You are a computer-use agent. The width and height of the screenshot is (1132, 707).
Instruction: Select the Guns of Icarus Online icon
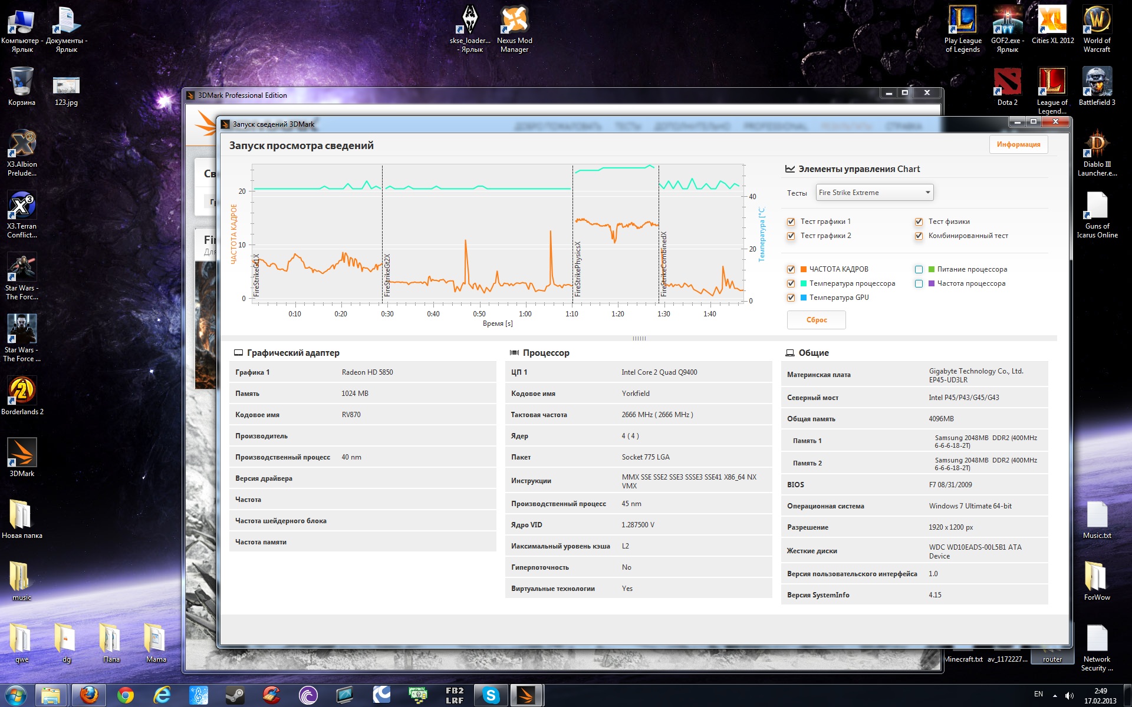coord(1097,215)
